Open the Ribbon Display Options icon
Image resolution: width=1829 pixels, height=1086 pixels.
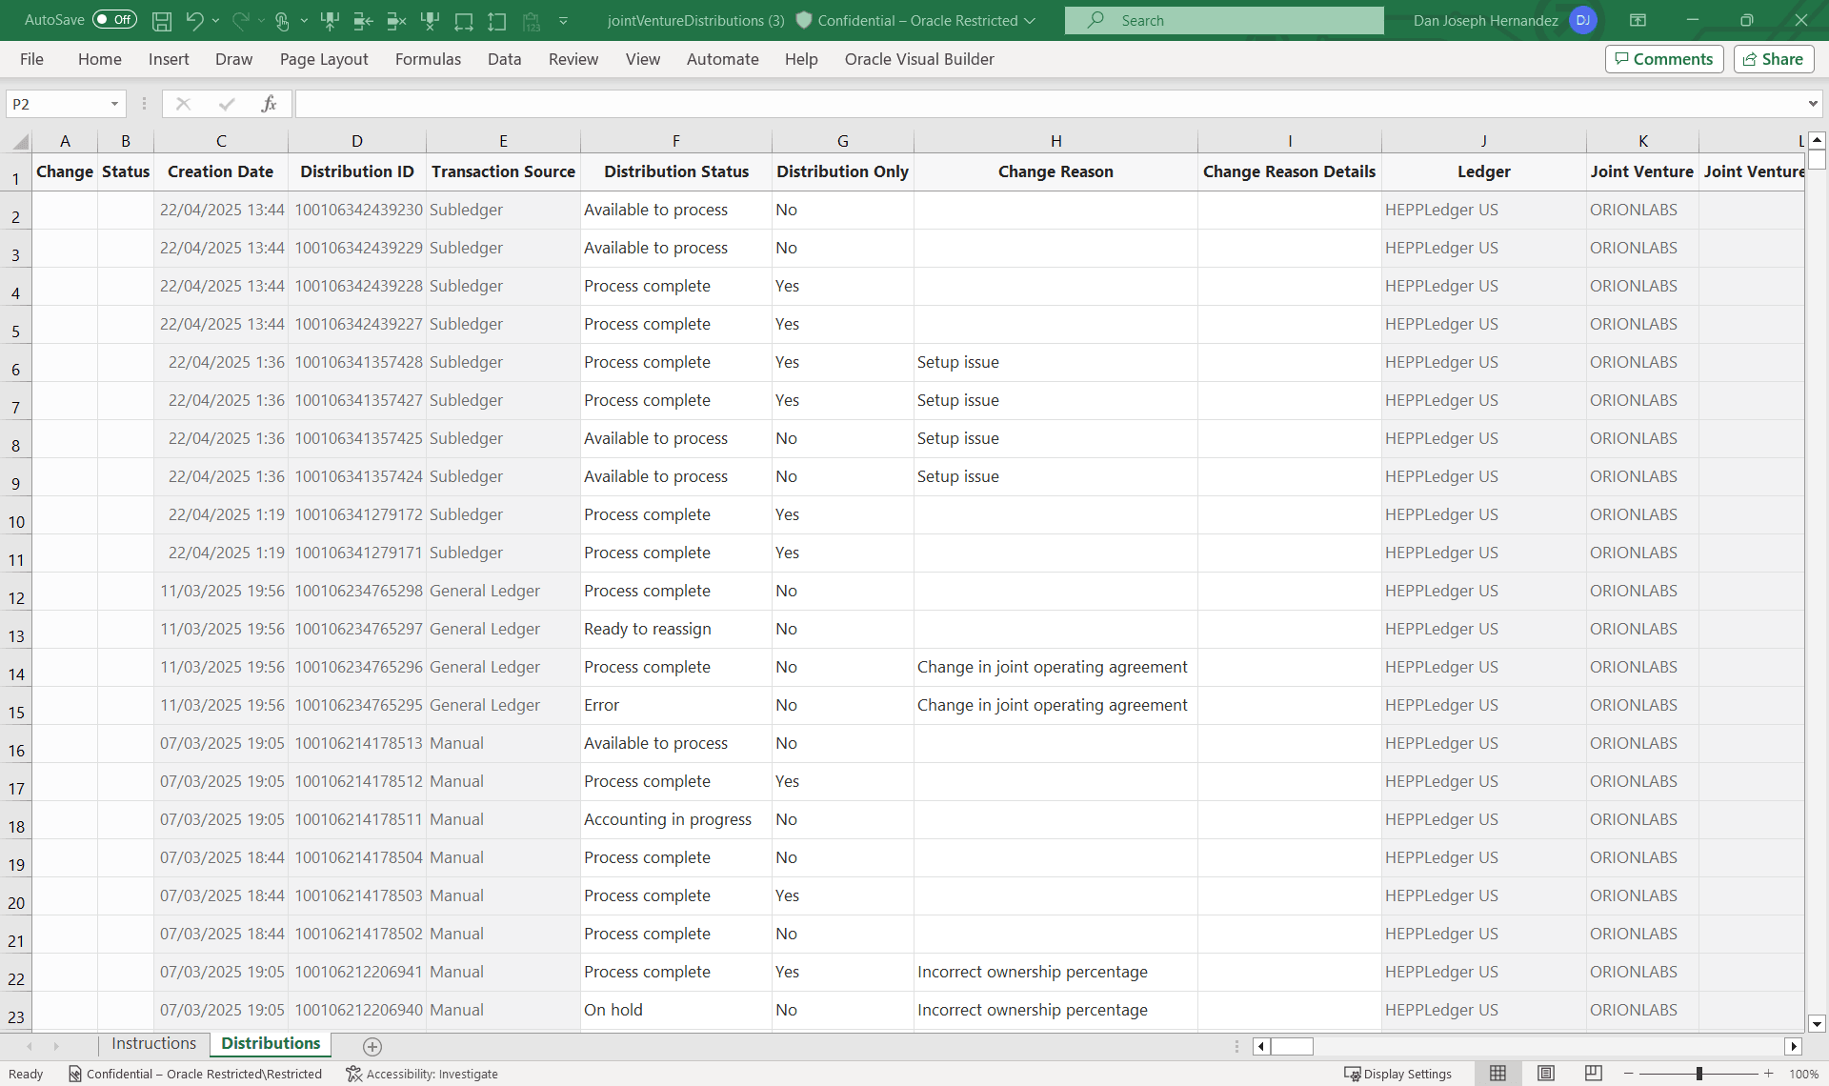pyautogui.click(x=1638, y=20)
